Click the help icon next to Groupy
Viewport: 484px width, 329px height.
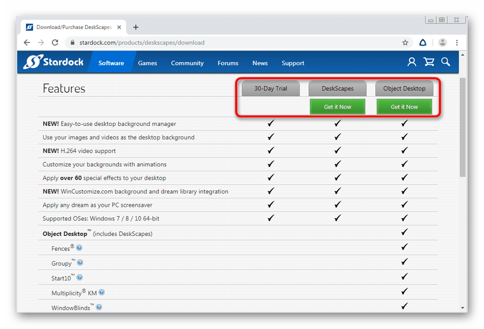80,263
